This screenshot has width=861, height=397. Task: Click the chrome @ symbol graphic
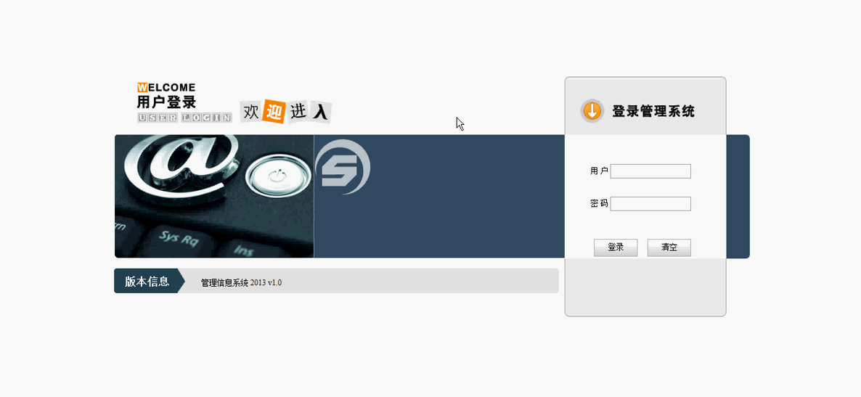pyautogui.click(x=183, y=163)
